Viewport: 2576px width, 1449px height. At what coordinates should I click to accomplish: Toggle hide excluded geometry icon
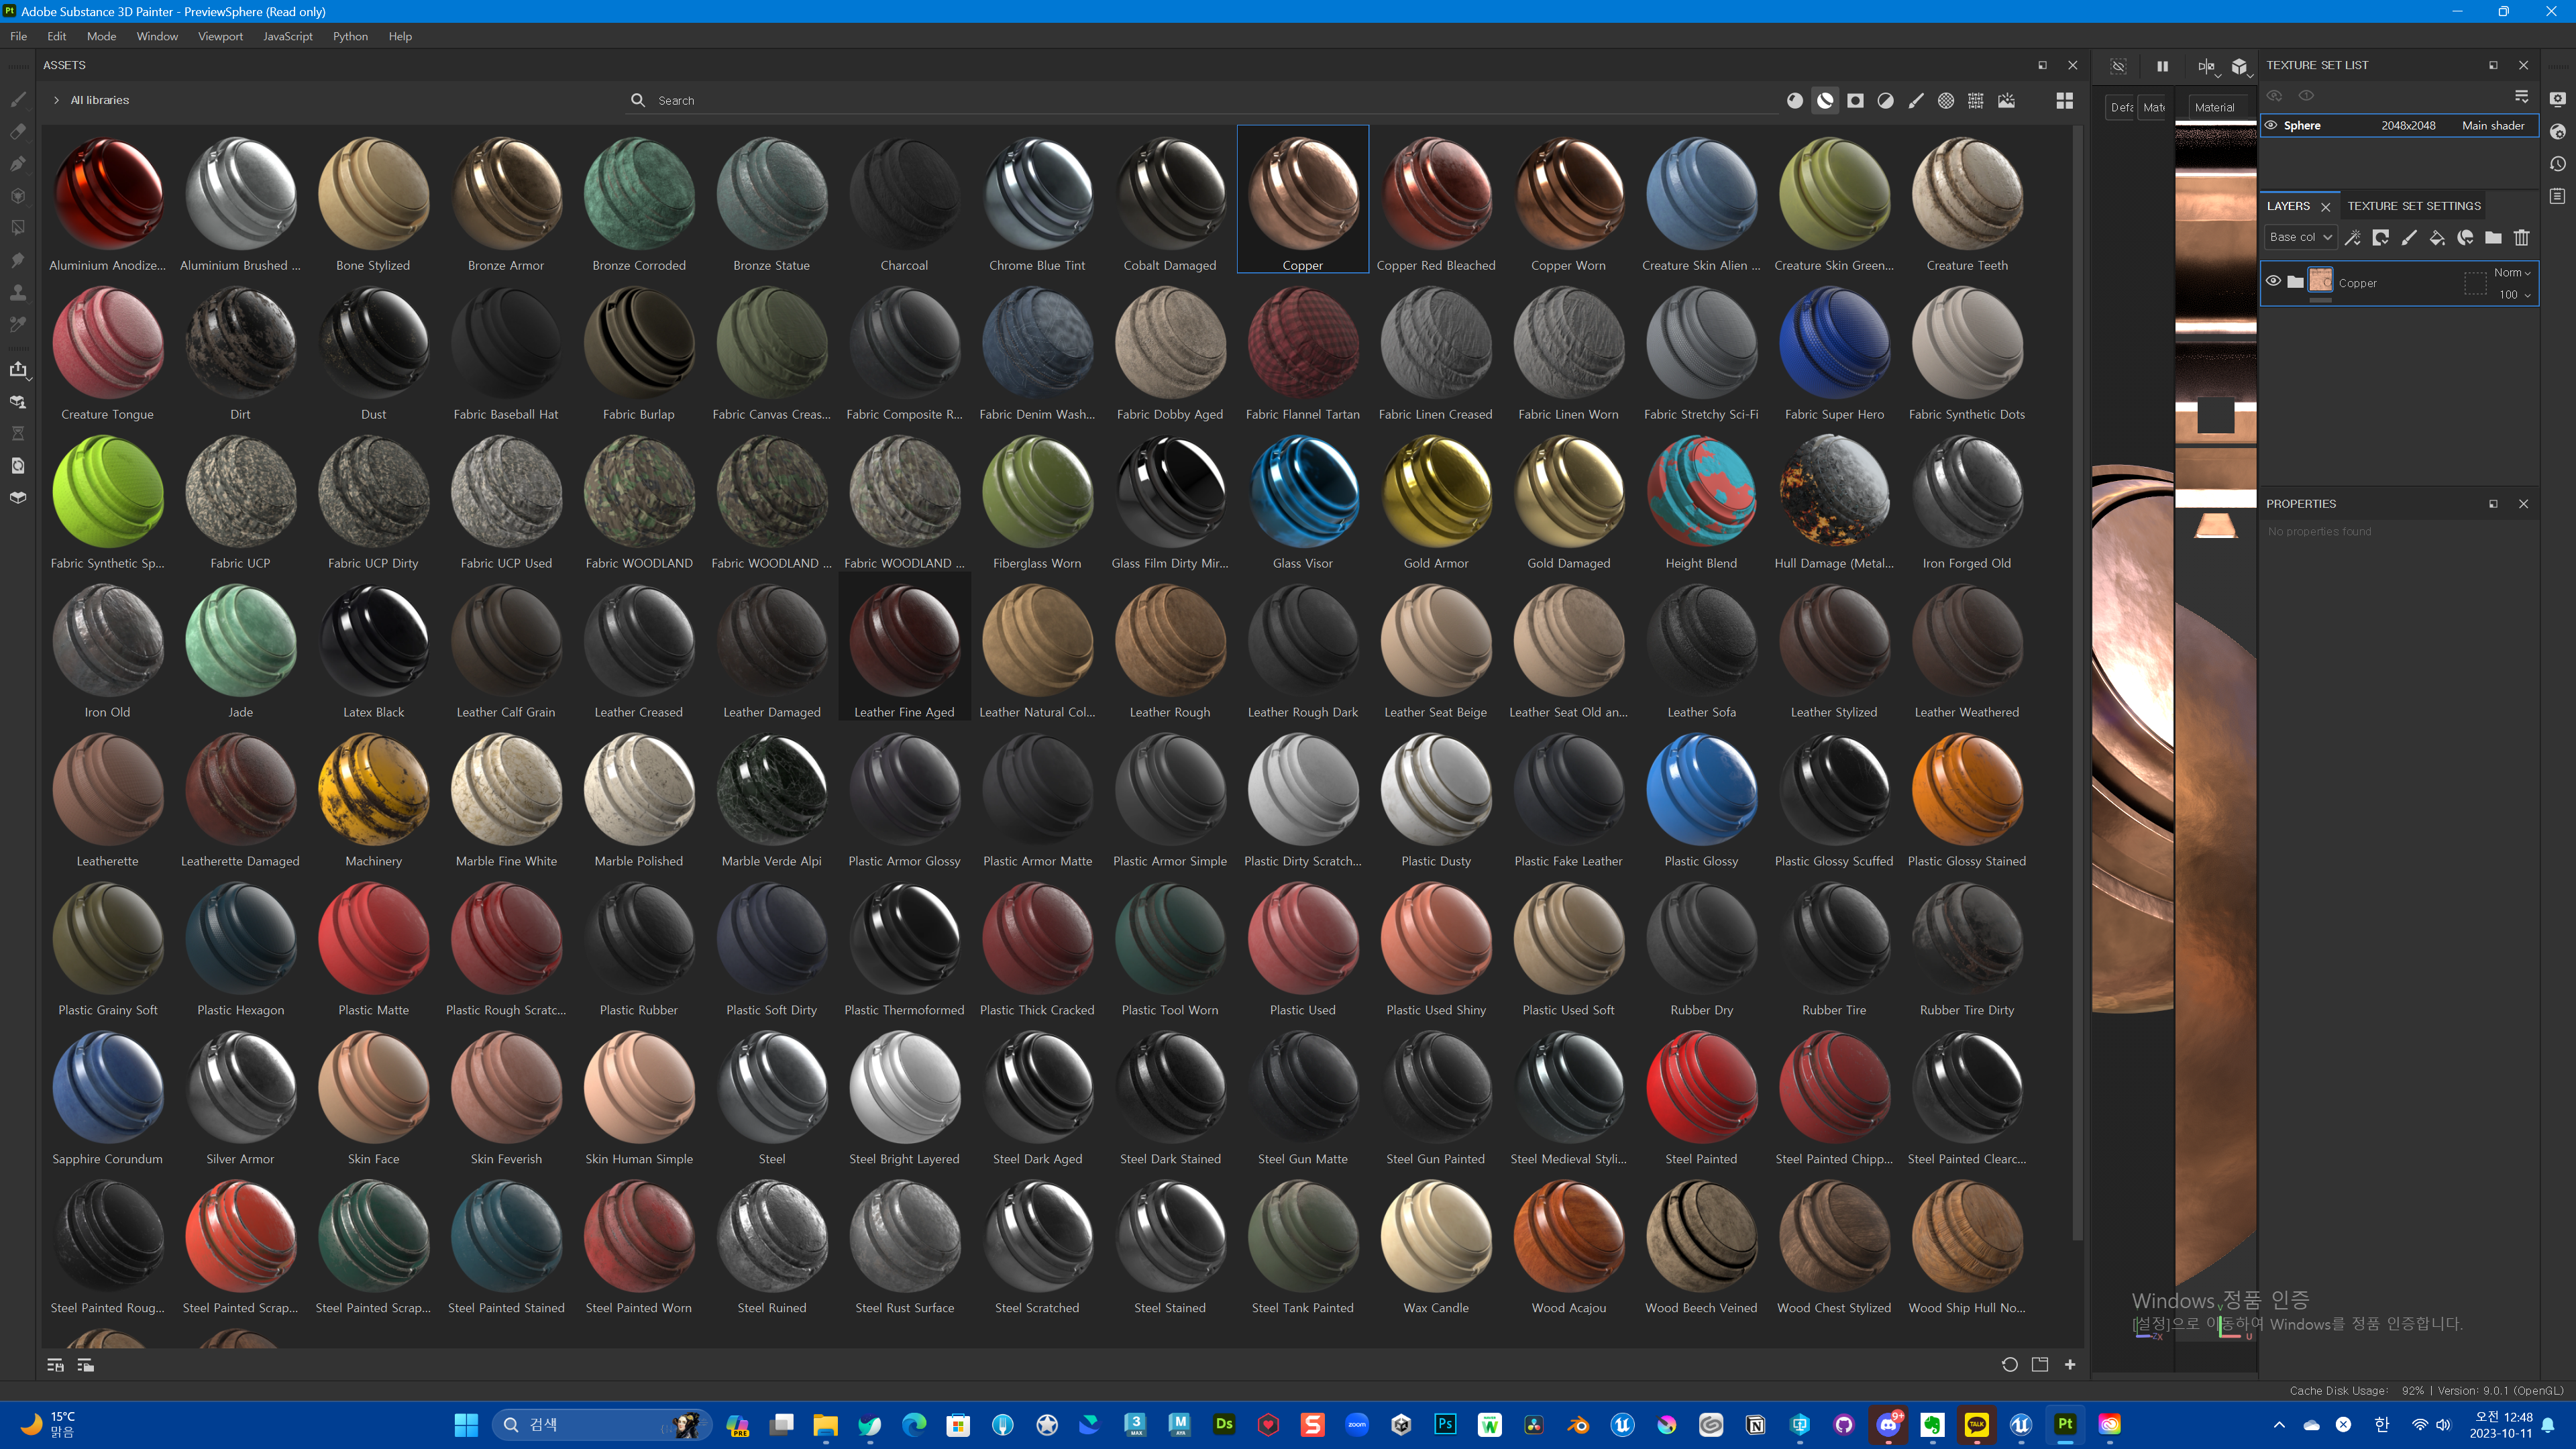[x=2118, y=67]
